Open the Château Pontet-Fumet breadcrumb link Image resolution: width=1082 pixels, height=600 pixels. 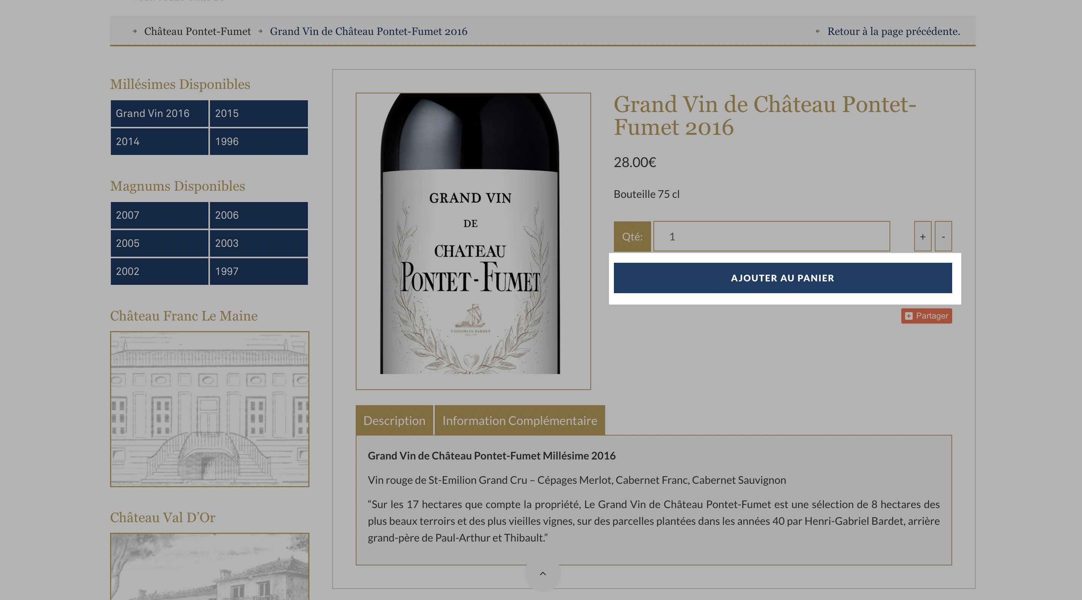click(197, 32)
